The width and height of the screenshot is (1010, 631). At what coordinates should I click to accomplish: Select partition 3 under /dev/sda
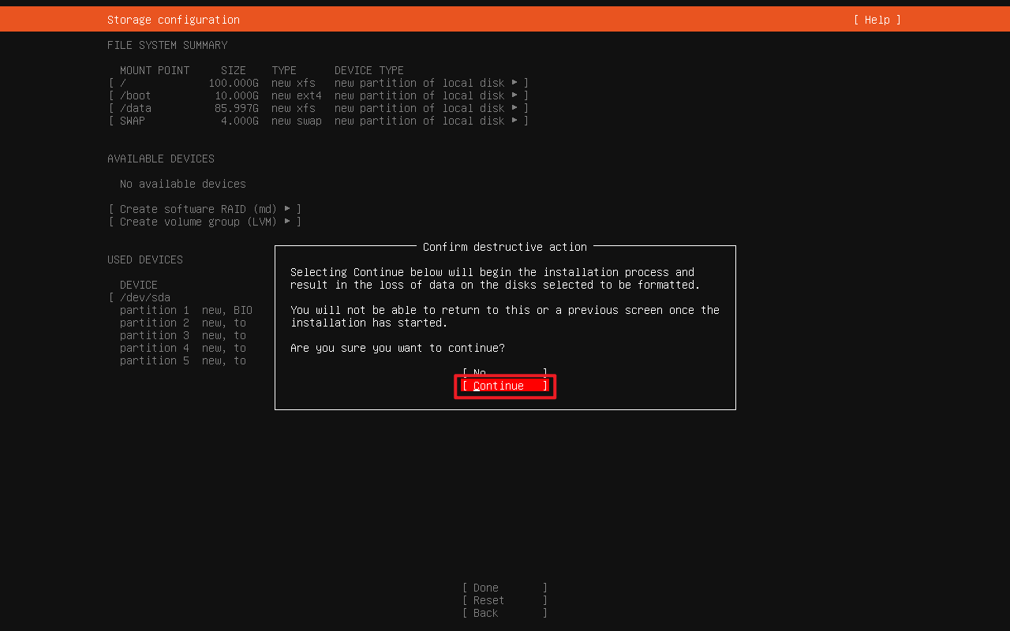(x=183, y=335)
